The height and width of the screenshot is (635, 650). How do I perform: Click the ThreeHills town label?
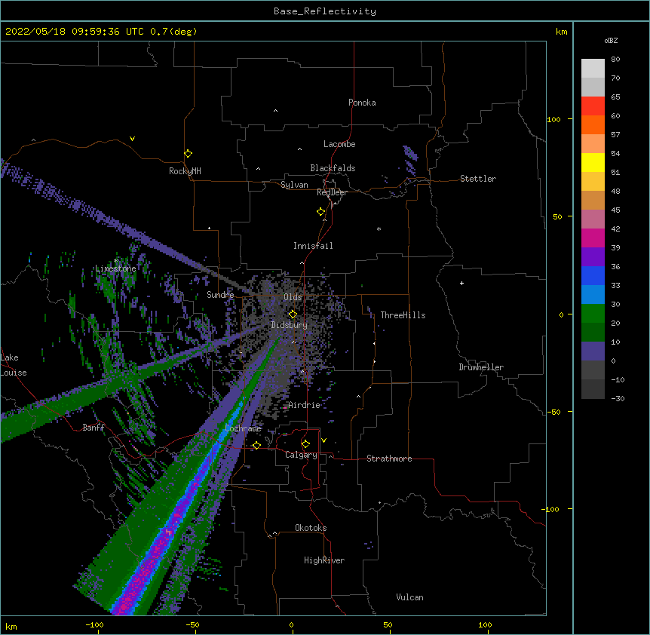pos(403,315)
